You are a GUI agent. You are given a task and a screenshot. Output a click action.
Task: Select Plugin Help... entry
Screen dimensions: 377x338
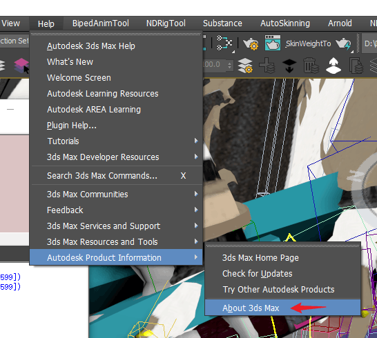click(116, 125)
